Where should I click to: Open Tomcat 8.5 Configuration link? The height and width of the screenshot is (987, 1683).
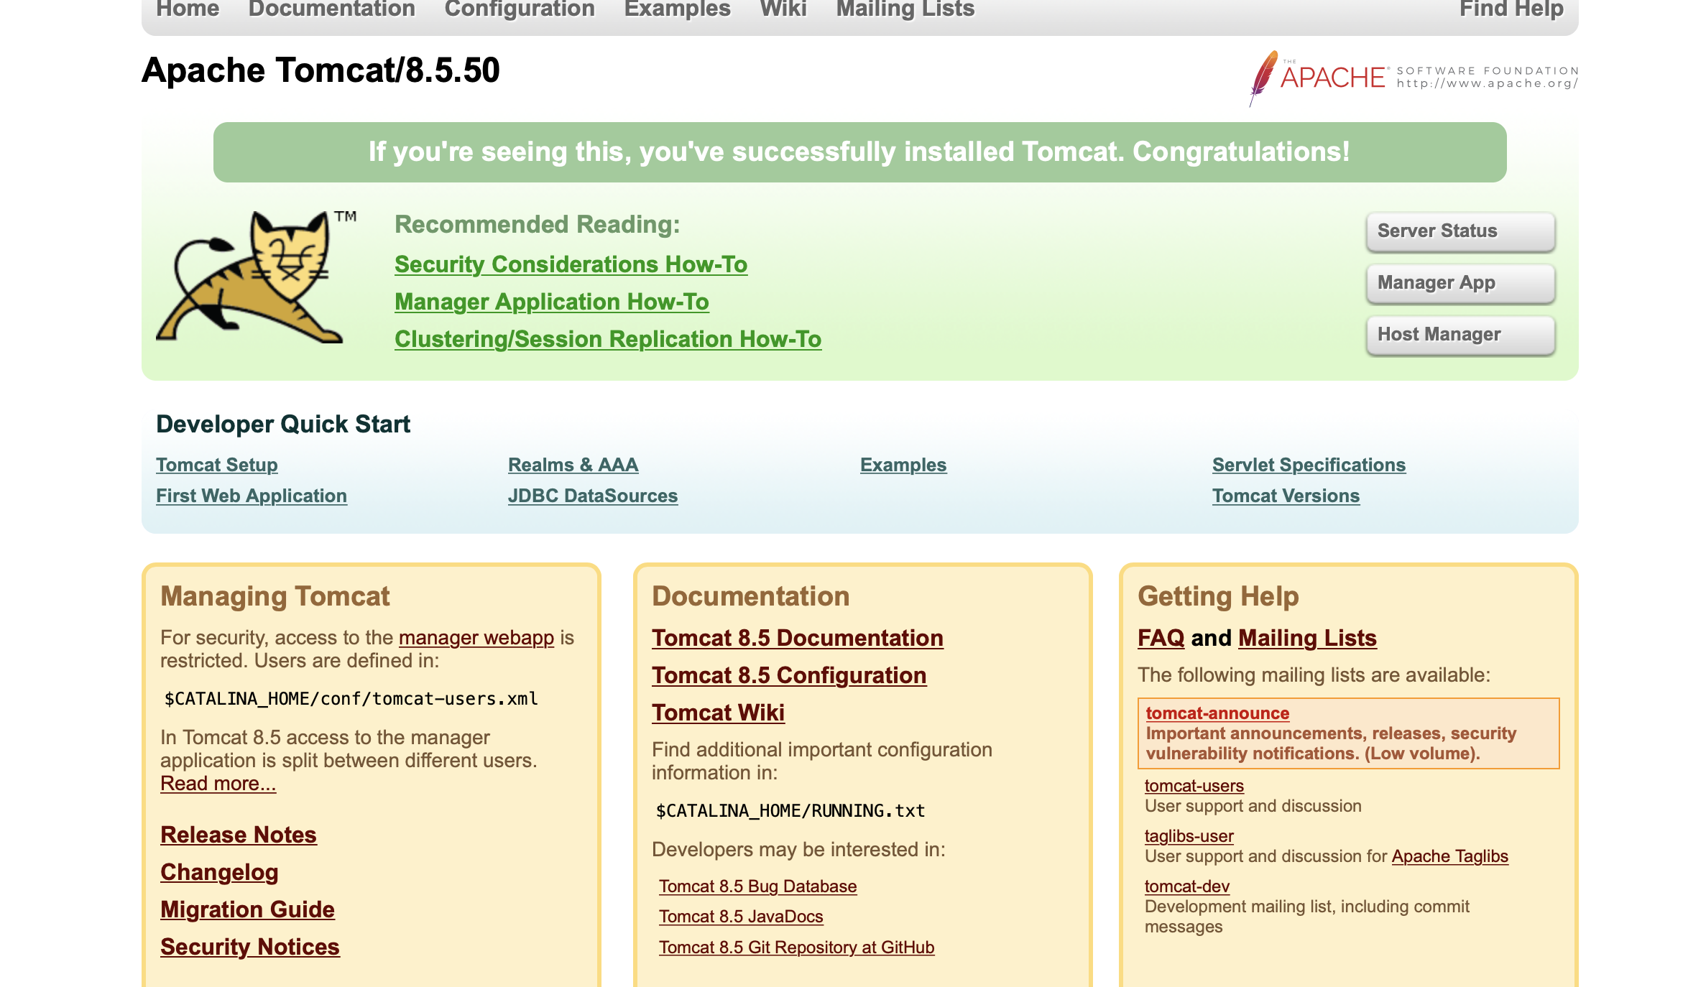tap(789, 675)
